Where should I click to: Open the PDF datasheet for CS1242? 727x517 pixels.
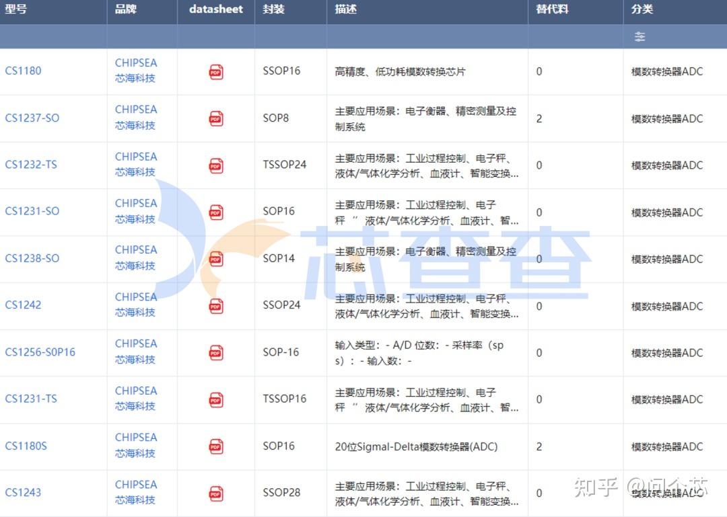pyautogui.click(x=215, y=305)
